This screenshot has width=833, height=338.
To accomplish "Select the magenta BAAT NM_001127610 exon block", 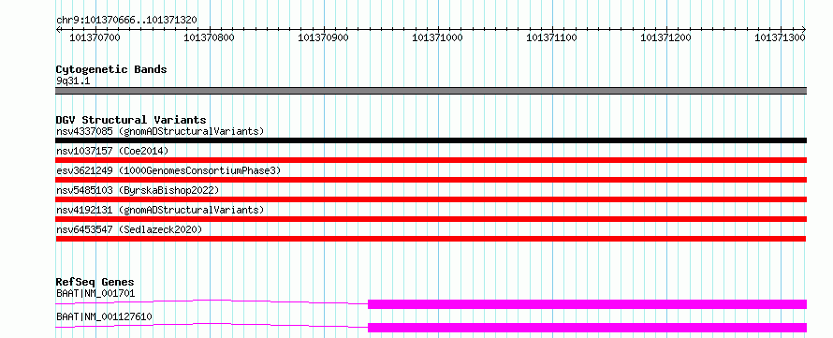I will [x=587, y=328].
